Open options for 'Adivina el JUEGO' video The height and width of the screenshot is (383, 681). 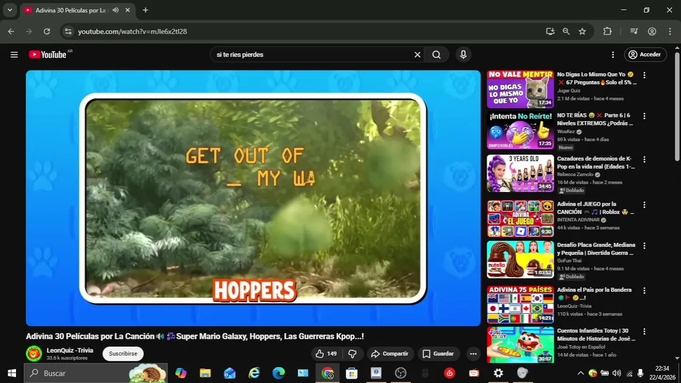(x=644, y=205)
